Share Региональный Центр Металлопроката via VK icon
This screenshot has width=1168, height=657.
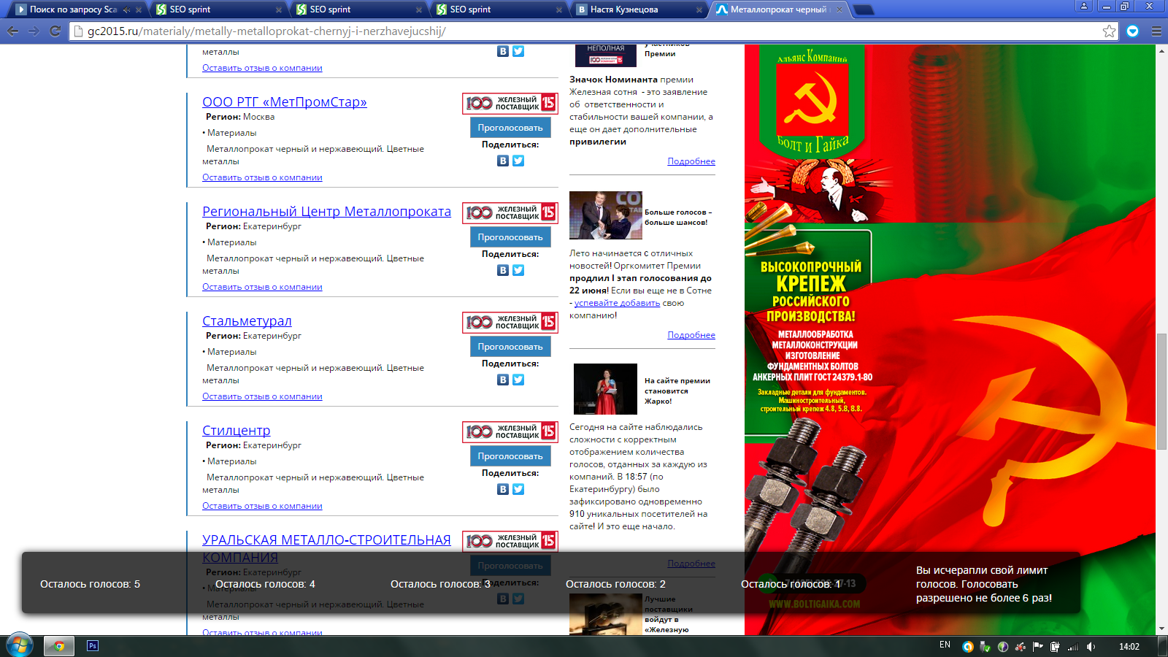503,270
